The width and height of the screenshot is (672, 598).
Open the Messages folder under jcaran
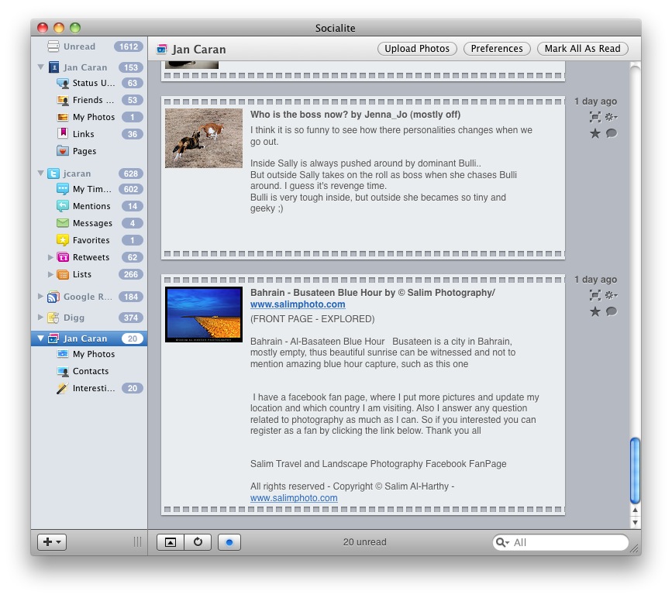[92, 223]
